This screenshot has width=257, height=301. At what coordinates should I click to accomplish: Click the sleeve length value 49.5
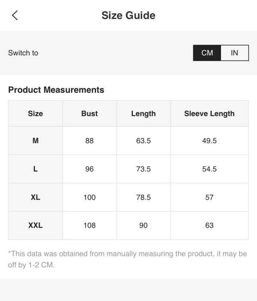coord(209,140)
